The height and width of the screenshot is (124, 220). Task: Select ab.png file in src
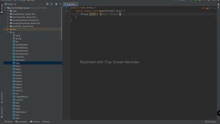17,39
